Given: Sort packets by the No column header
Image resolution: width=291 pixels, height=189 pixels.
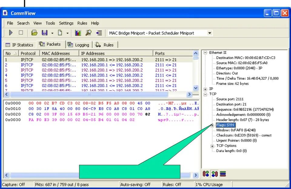Looking at the screenshot, I should tap(11, 53).
